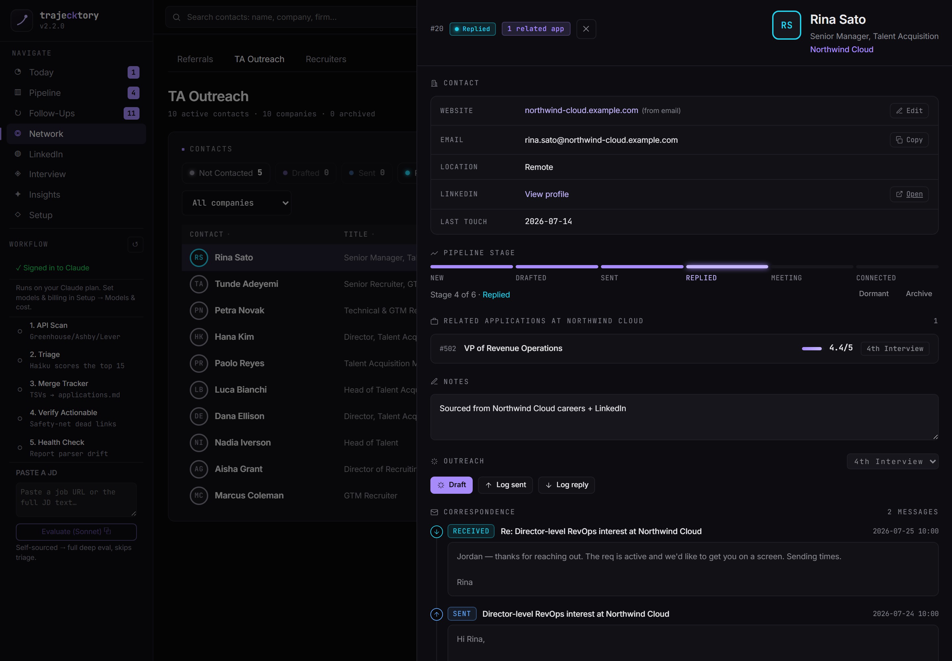
Task: Click the search magnifier icon
Action: pos(177,17)
